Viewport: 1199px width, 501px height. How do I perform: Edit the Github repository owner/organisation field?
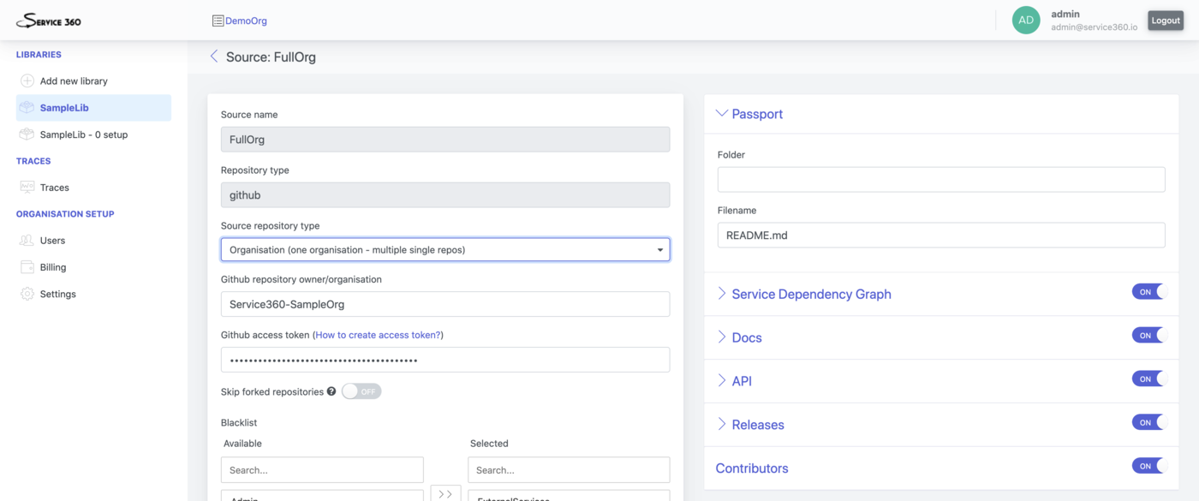(x=445, y=304)
